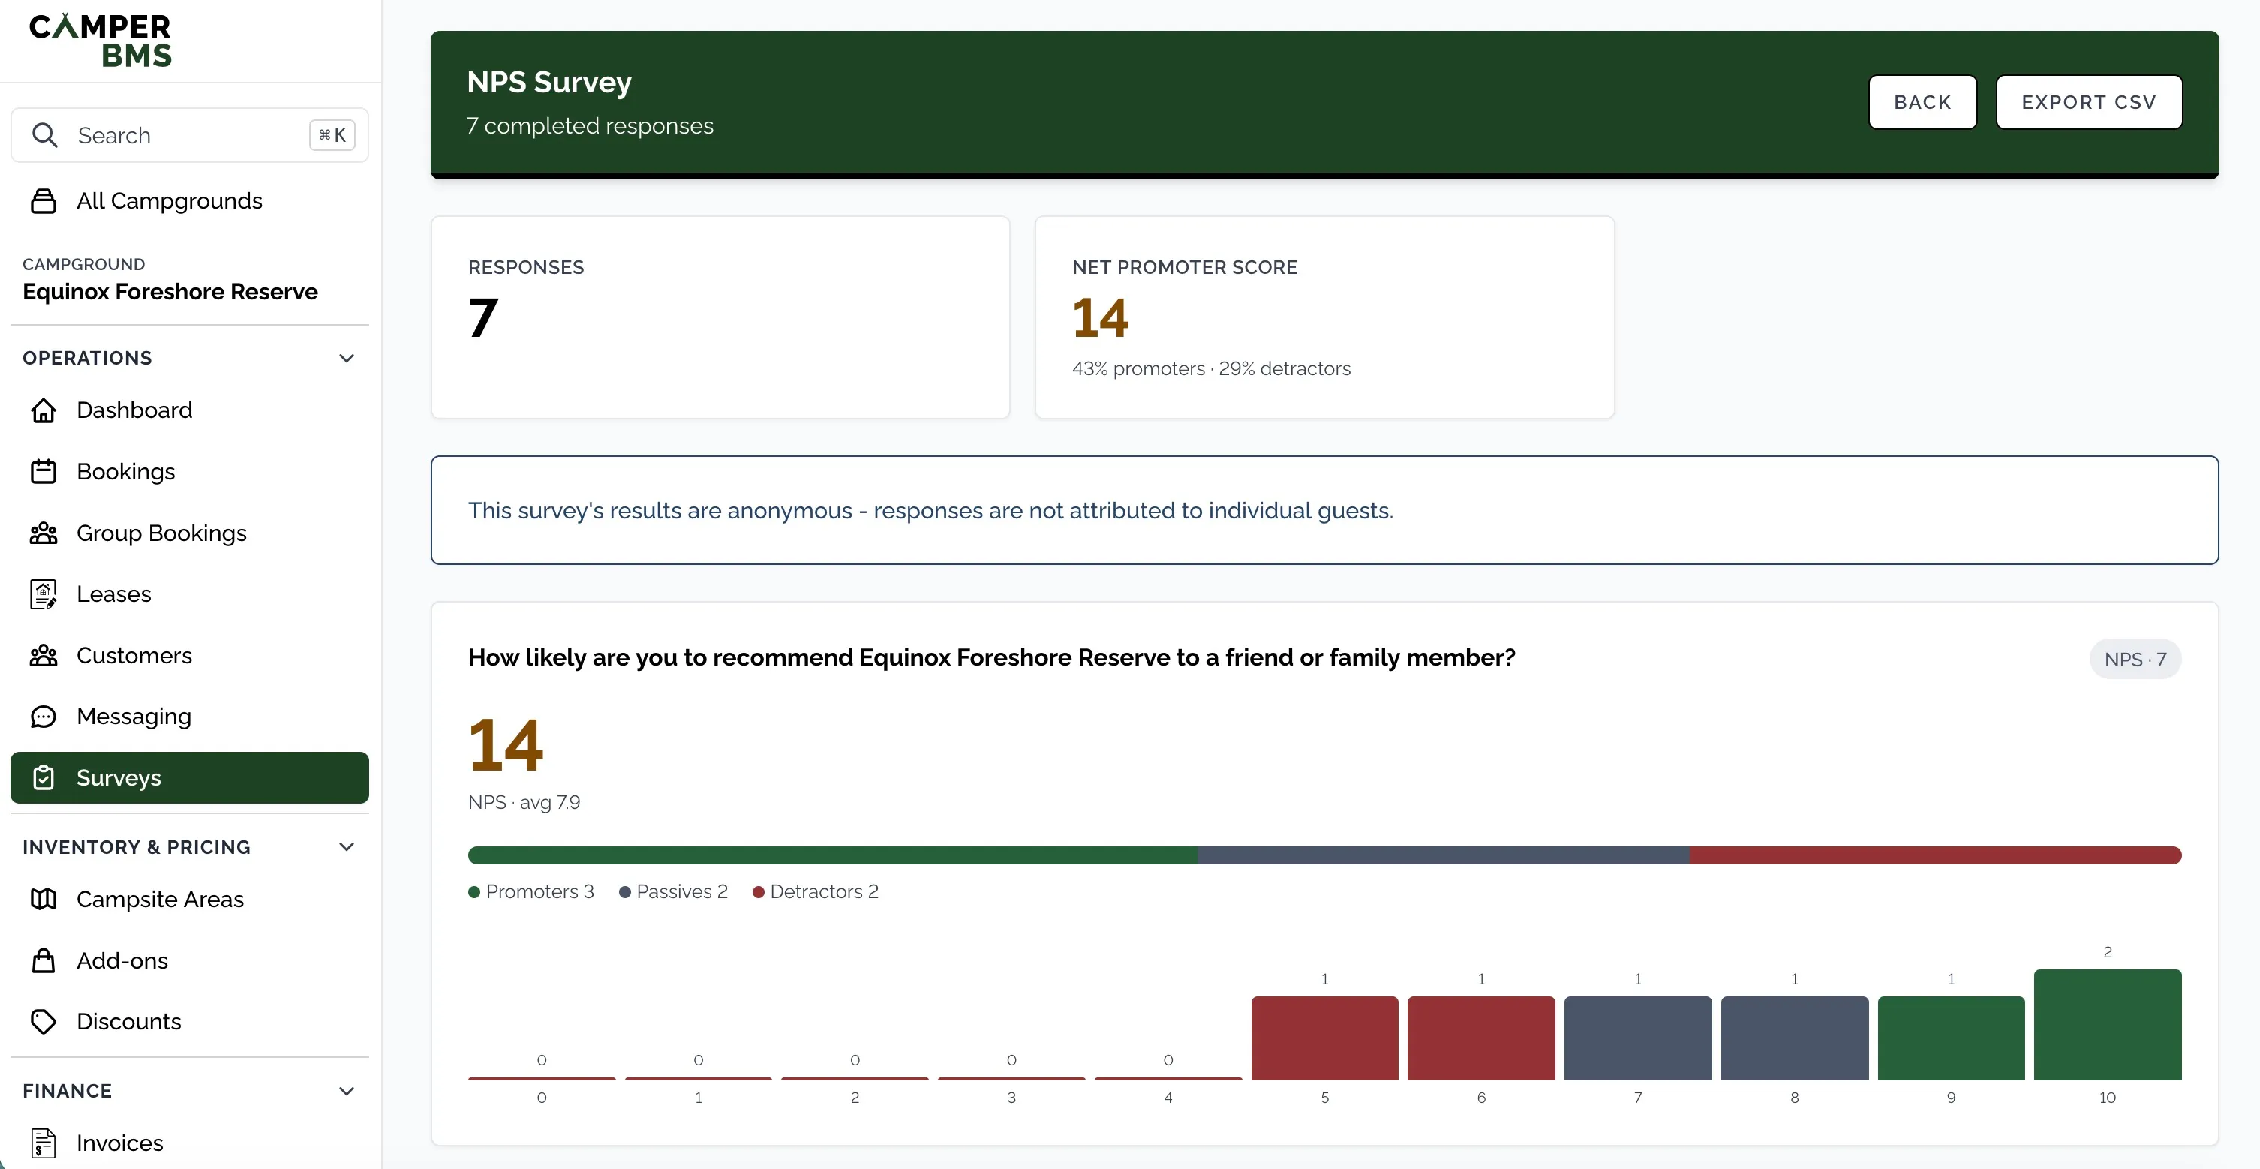
Task: Open Discounts page
Action: [190, 1021]
